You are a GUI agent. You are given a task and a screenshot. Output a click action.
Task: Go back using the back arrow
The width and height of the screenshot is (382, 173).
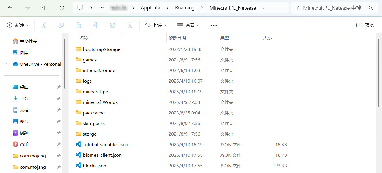coord(10,8)
